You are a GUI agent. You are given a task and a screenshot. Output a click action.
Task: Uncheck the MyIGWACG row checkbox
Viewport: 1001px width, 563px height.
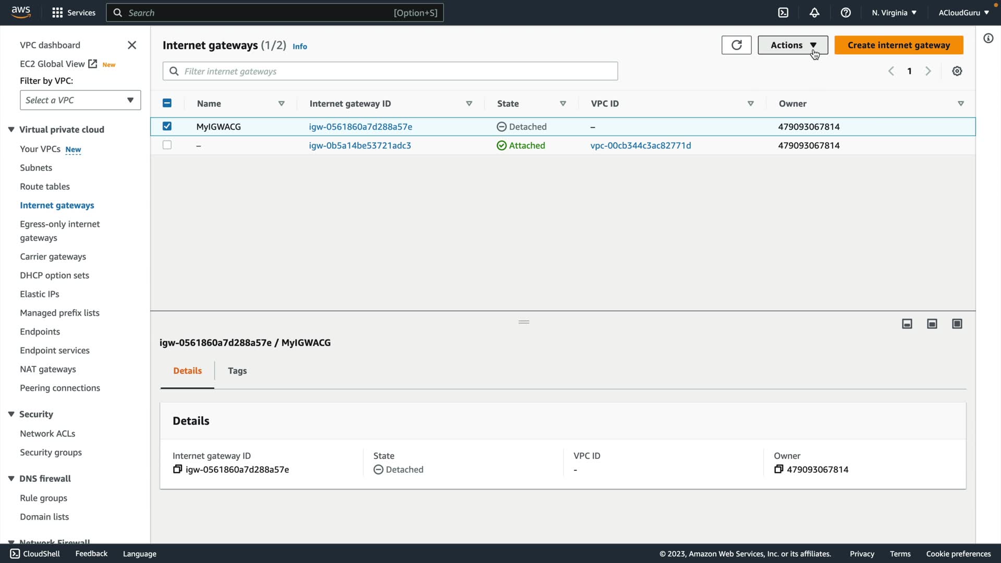(167, 126)
